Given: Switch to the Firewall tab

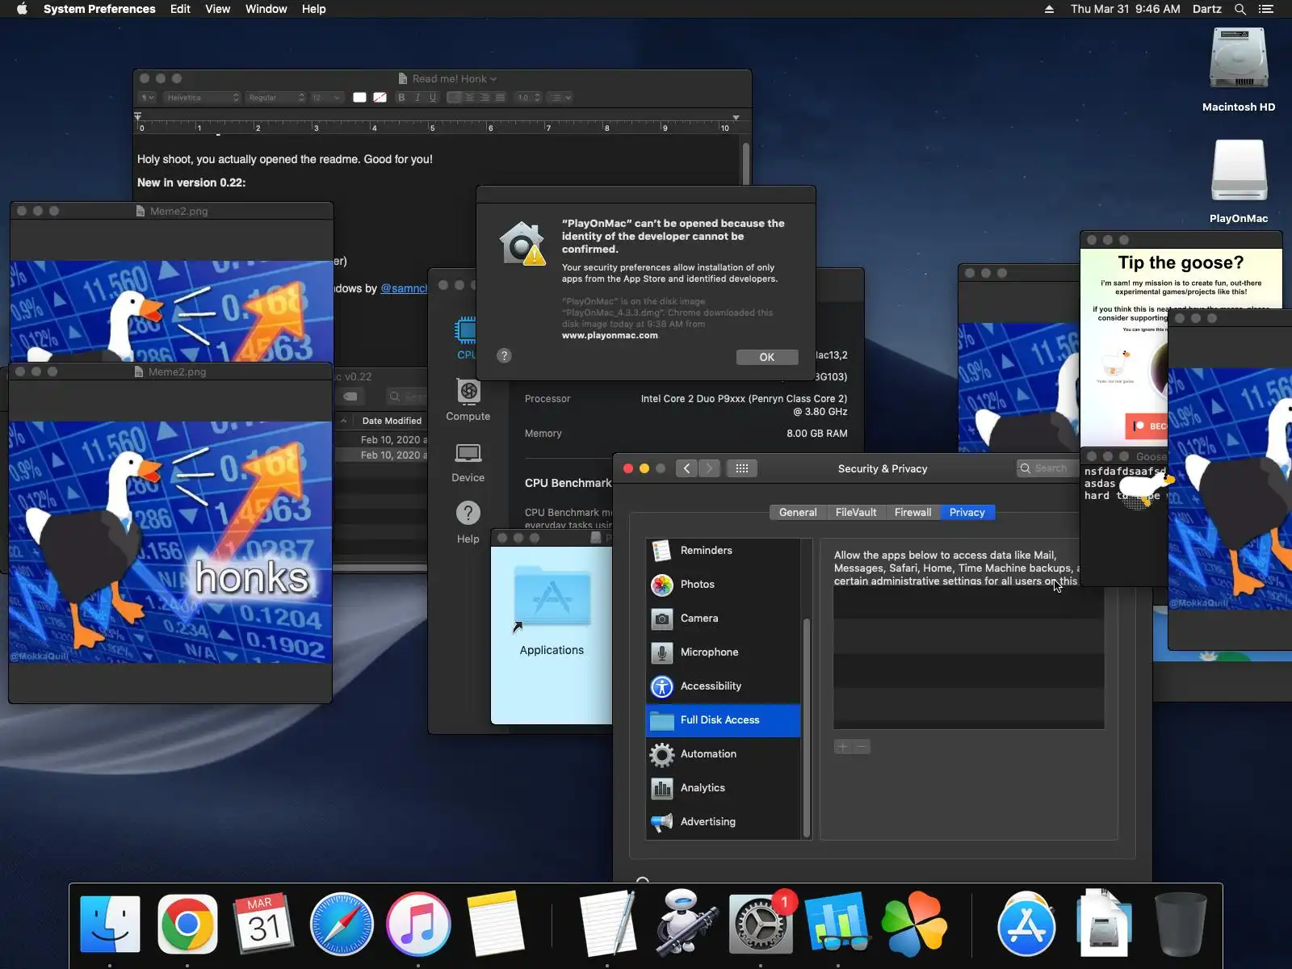Looking at the screenshot, I should click(912, 512).
